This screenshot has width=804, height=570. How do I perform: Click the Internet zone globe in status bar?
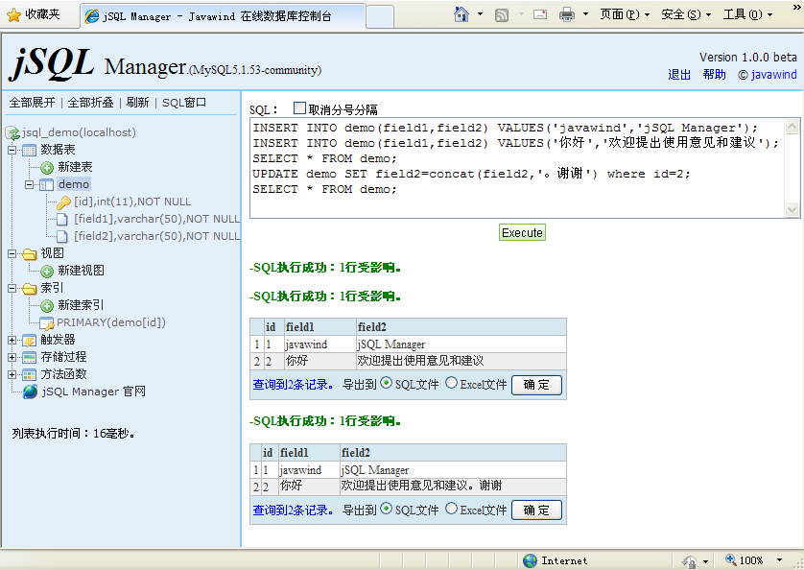coord(530,560)
